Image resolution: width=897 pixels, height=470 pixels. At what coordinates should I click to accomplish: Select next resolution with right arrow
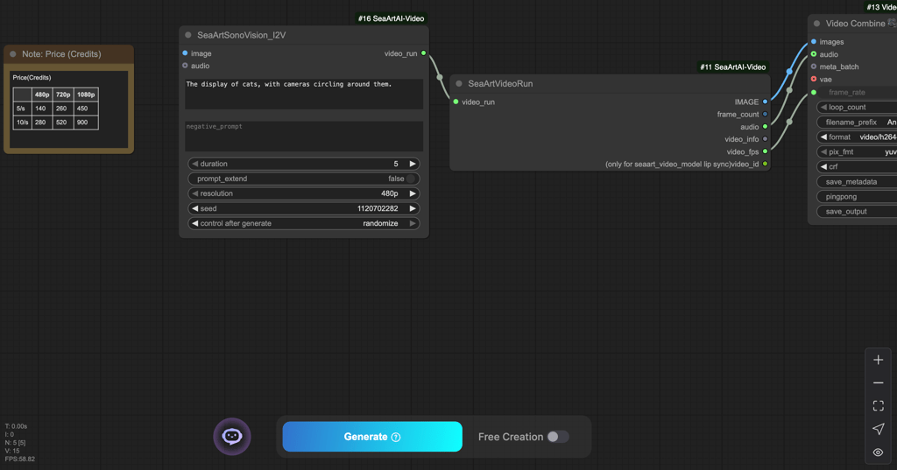click(x=413, y=193)
